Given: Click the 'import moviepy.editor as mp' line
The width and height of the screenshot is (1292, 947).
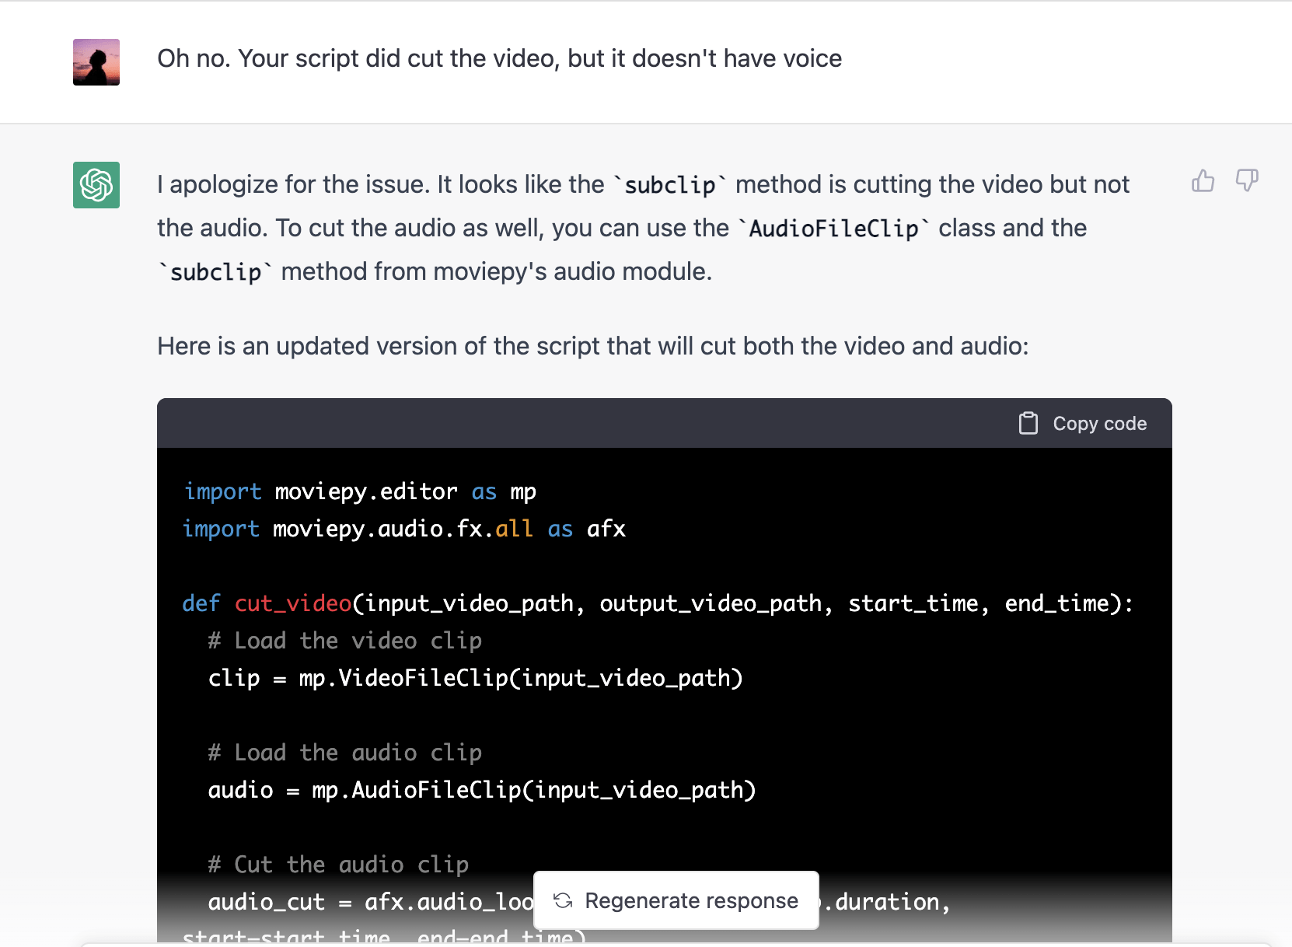Looking at the screenshot, I should (x=360, y=491).
